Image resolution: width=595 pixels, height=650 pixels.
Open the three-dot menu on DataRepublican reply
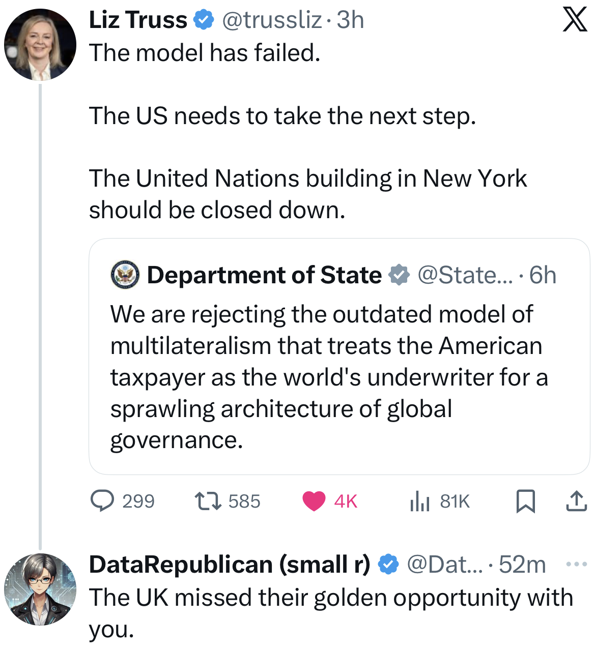[576, 564]
